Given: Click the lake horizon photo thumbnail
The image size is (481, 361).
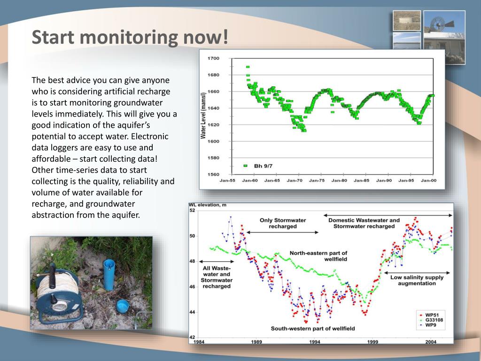Looking at the screenshot, I should (407, 41).
